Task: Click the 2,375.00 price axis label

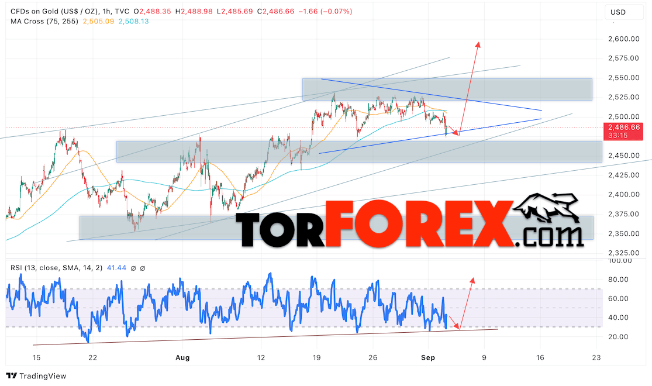Action: pos(623,214)
